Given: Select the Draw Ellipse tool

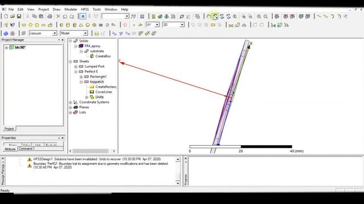Looking at the screenshot, I should click(x=43, y=25).
